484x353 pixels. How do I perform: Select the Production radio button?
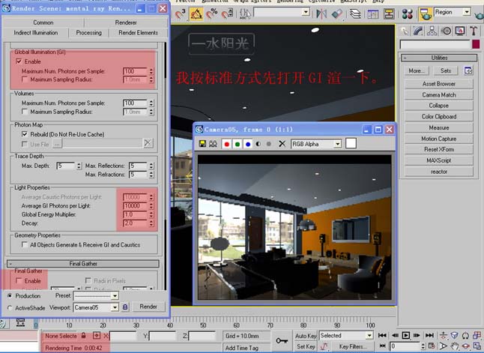coord(10,295)
